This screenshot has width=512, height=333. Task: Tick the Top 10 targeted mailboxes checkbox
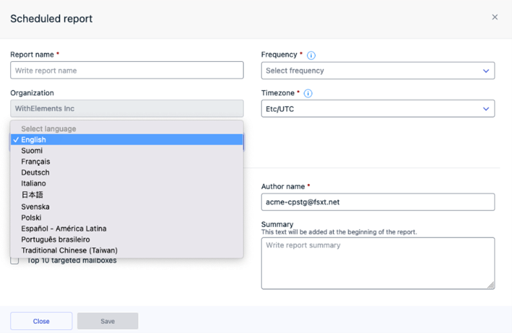coord(15,261)
